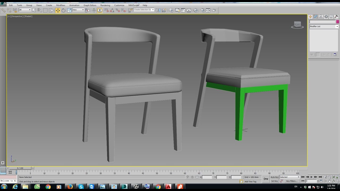The height and width of the screenshot is (191, 340).
Task: Select the Select and Move tool
Action: point(58,10)
